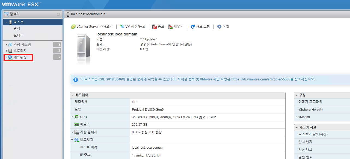Click the 설치 날짜 row
Viewport: 350px width, 159px height.
click(322, 142)
